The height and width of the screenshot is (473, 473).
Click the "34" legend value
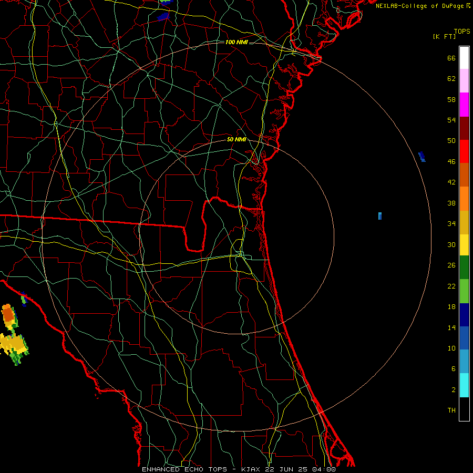(451, 224)
